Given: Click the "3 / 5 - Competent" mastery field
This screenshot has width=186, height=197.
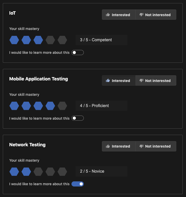Looking at the screenshot, I should [x=101, y=40].
